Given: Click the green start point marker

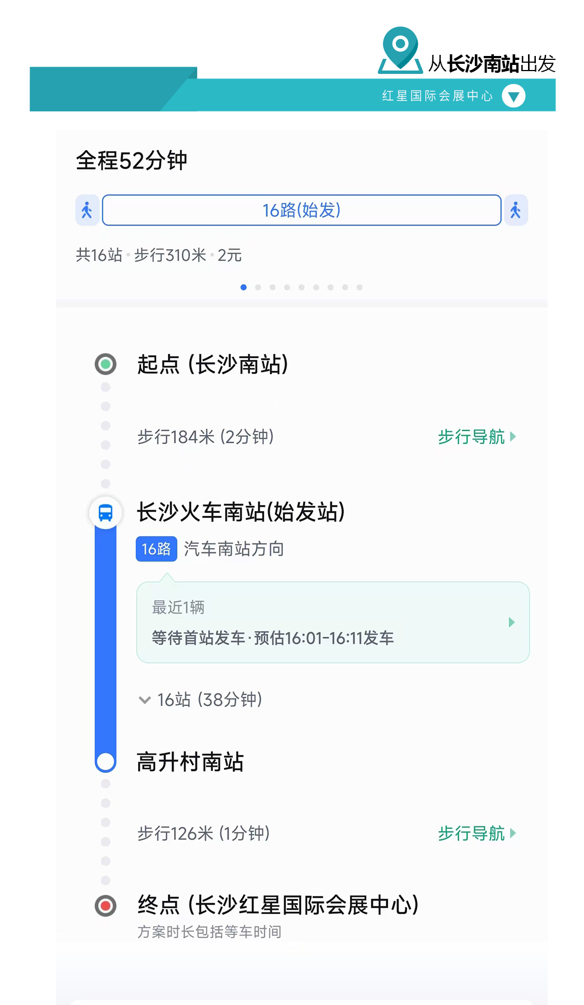Looking at the screenshot, I should click(x=105, y=364).
